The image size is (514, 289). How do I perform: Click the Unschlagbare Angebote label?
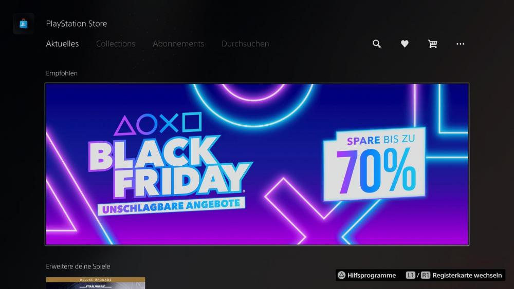[171, 206]
